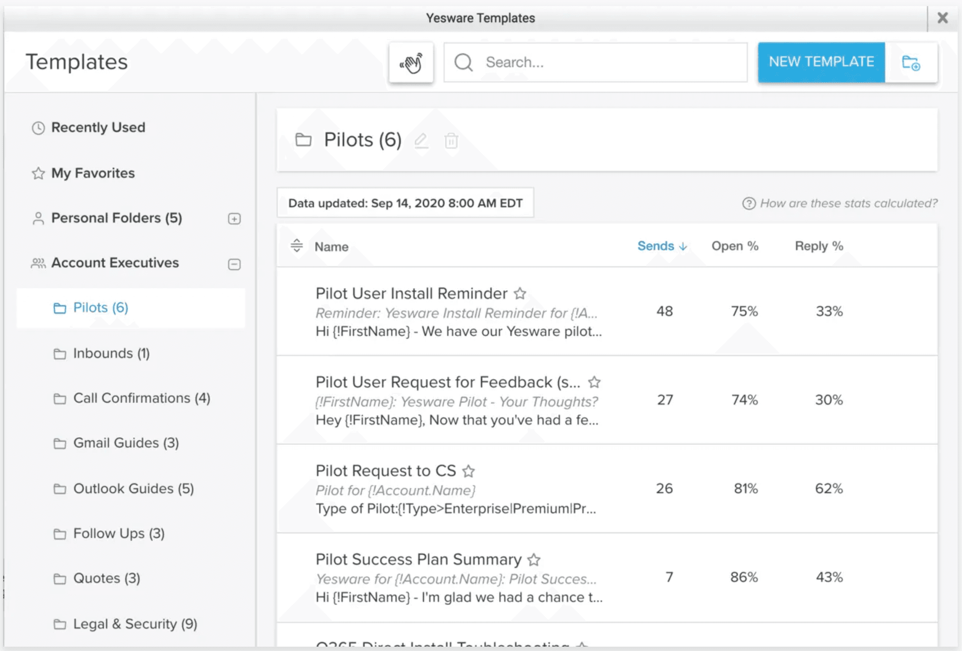Image resolution: width=962 pixels, height=651 pixels.
Task: Collapse the Account Executives section
Action: tap(235, 263)
